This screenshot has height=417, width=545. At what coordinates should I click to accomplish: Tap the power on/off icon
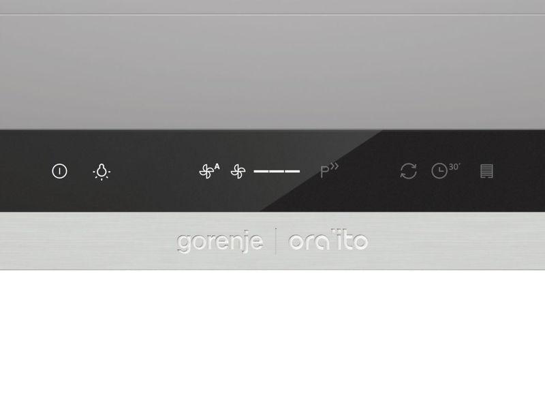pos(59,171)
